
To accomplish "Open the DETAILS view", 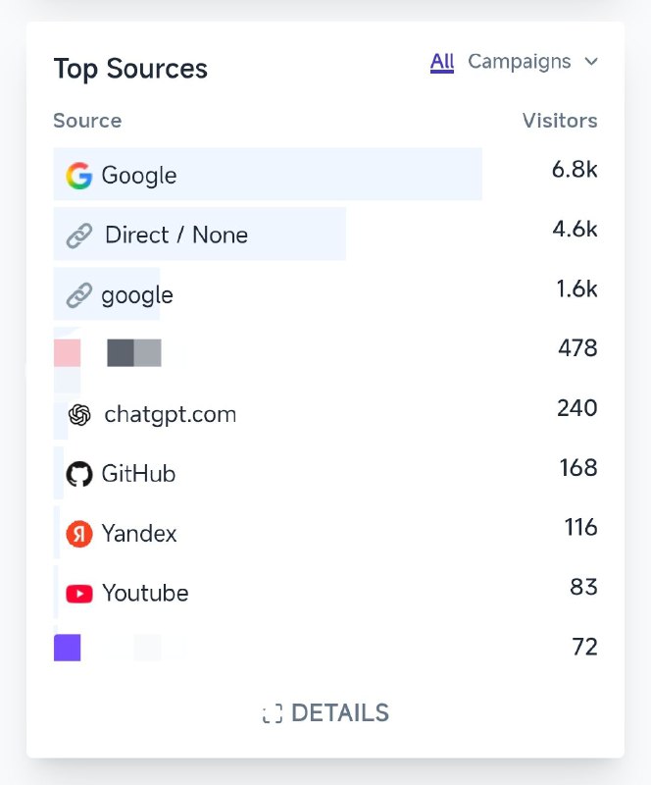I will coord(339,713).
